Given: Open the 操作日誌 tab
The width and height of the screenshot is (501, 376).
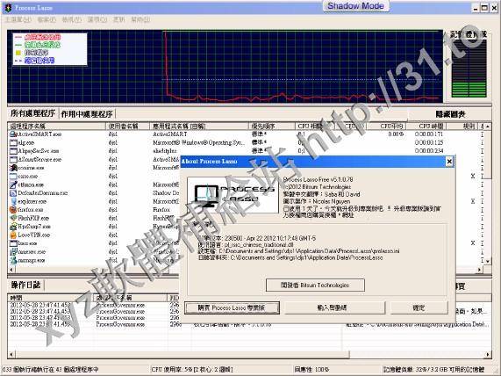Looking at the screenshot, I should [x=25, y=285].
